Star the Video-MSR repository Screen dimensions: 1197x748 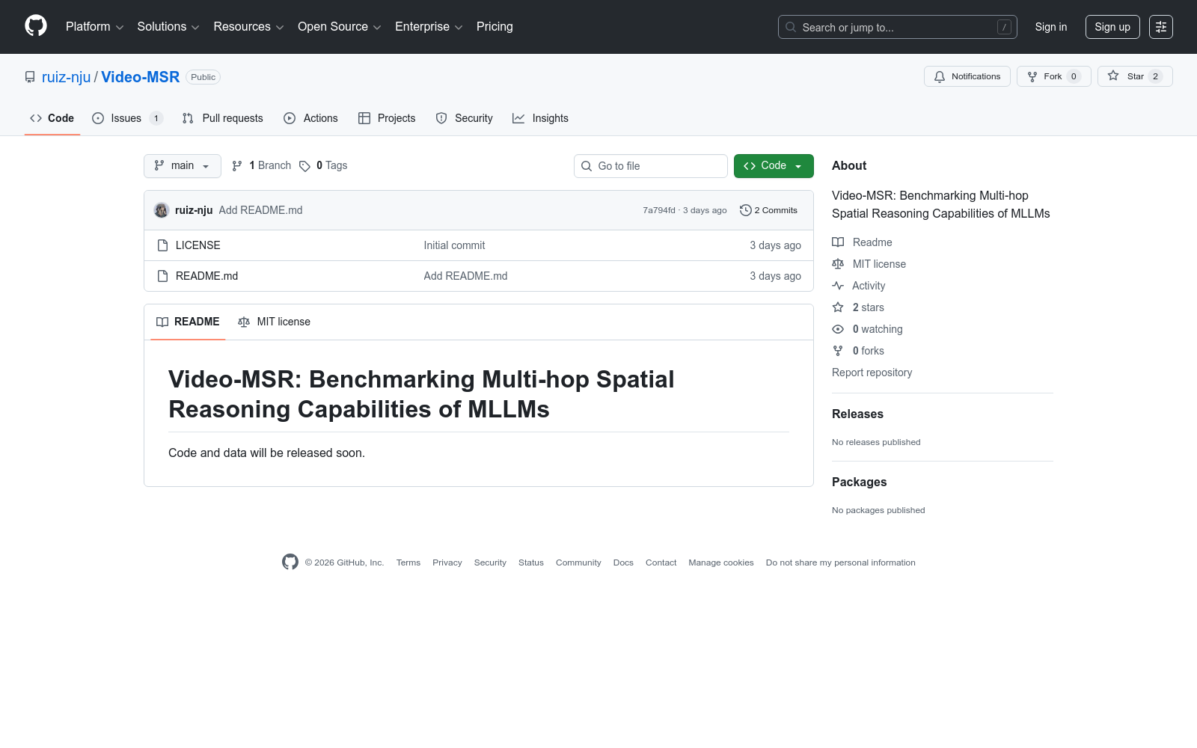click(1134, 76)
